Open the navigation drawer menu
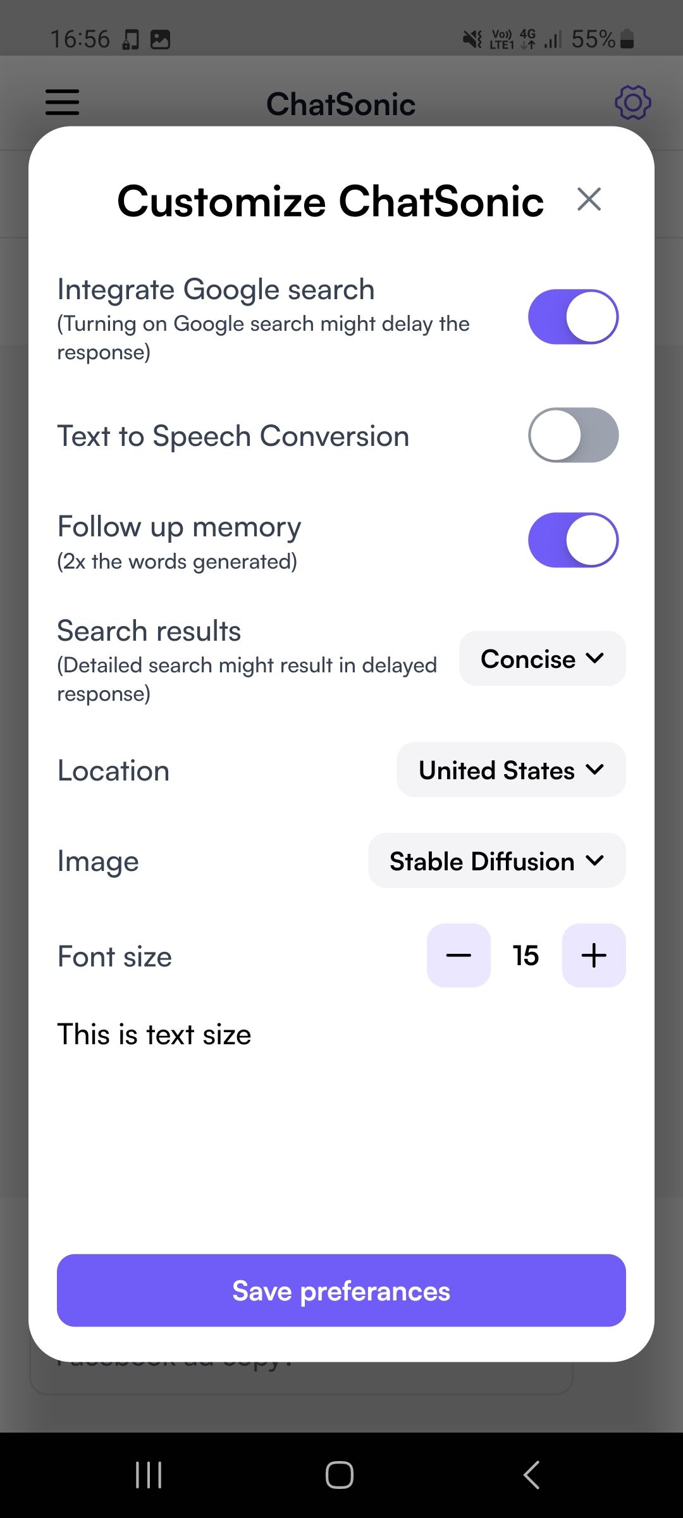The width and height of the screenshot is (683, 1518). click(x=61, y=102)
